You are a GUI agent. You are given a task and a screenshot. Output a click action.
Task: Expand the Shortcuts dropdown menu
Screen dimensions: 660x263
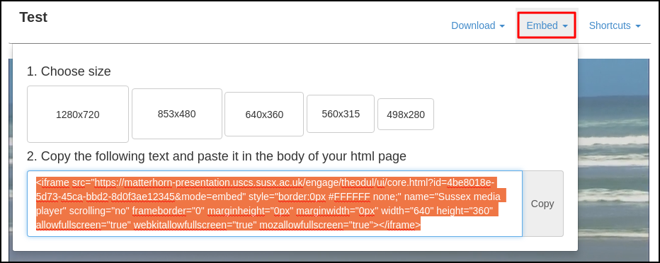tap(615, 25)
